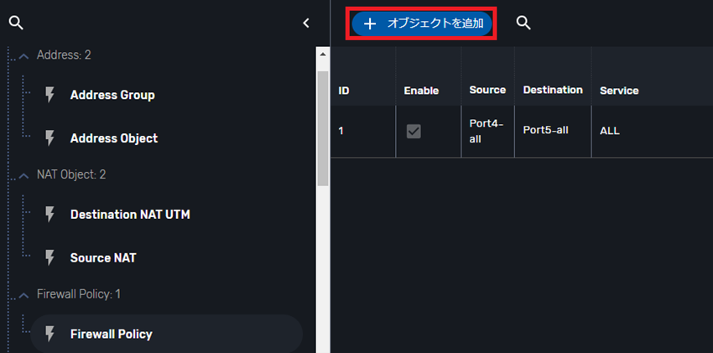Click the lightning icon next to Address Object
Image resolution: width=713 pixels, height=353 pixels.
[49, 138]
